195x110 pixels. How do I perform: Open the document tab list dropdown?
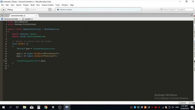point(192,16)
